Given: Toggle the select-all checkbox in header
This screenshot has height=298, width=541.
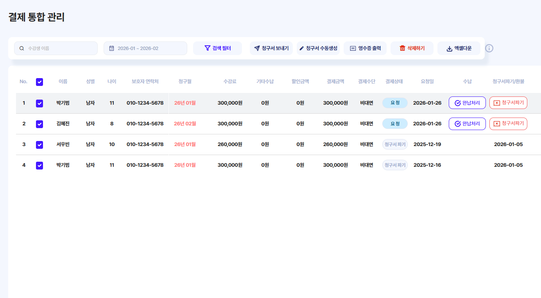Looking at the screenshot, I should 39,82.
